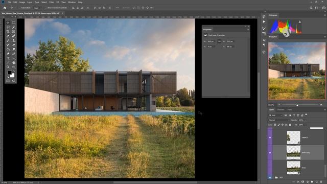The height and width of the screenshot is (184, 327).
Task: Set the white background color swatch
Action: (13, 75)
